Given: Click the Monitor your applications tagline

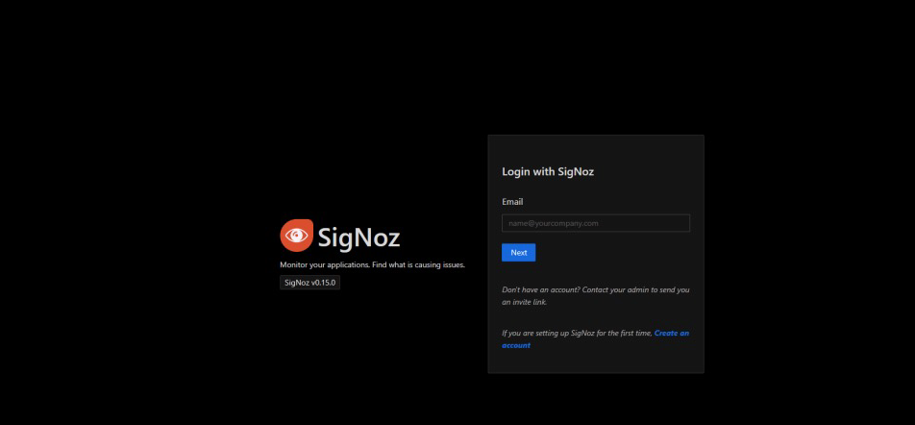Looking at the screenshot, I should click(372, 264).
